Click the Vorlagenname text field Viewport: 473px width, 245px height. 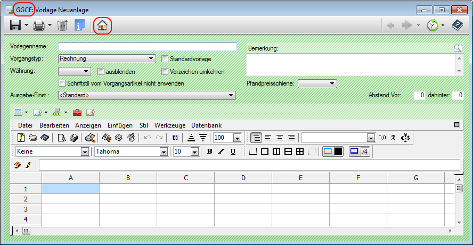[x=147, y=47]
